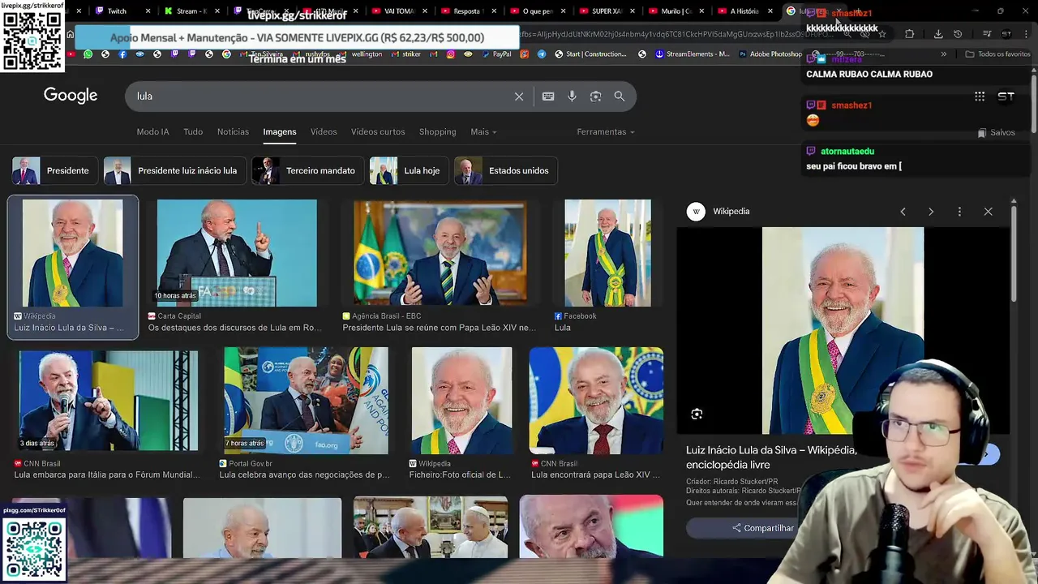Open the PayPal bookmark
The height and width of the screenshot is (584, 1038).
click(495, 54)
